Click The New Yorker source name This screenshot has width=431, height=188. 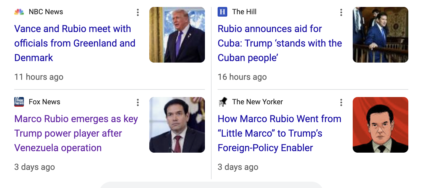(258, 102)
